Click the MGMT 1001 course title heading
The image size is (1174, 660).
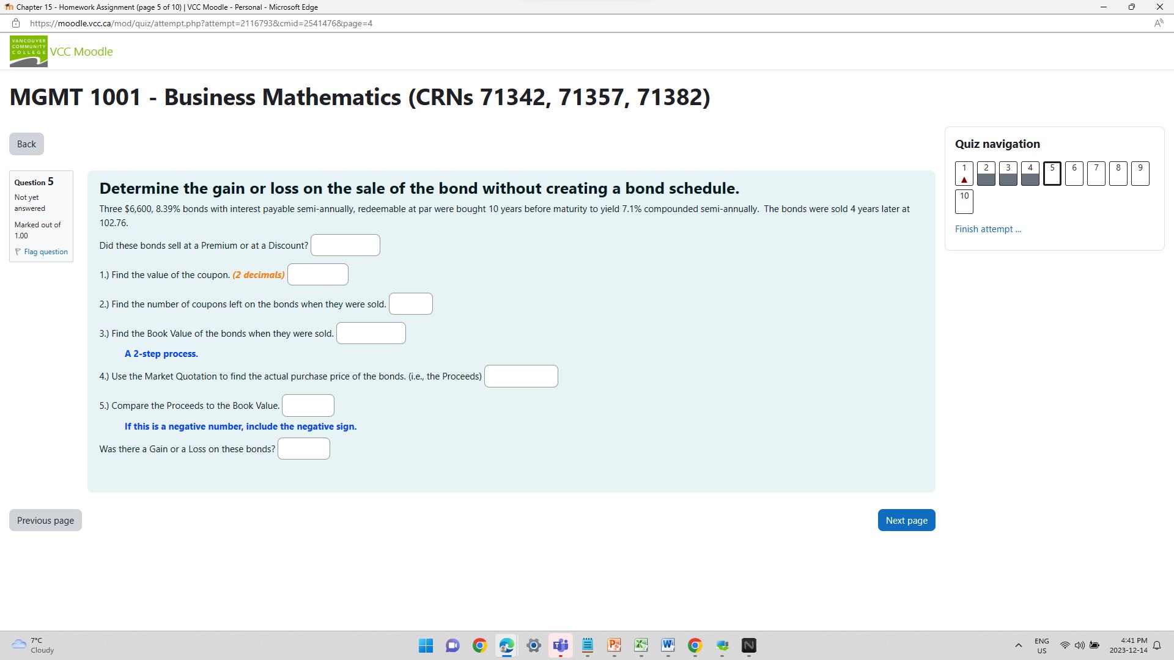pos(360,97)
